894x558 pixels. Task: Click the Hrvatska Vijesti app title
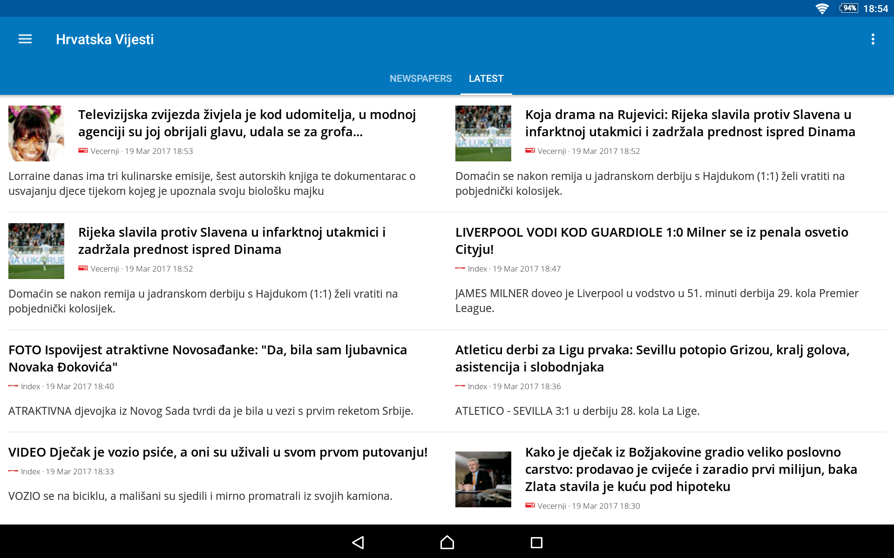[x=105, y=40]
